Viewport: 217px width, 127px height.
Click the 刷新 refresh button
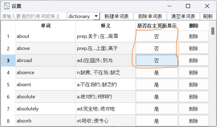point(208,16)
